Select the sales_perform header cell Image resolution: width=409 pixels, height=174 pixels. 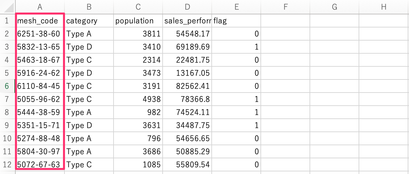pyautogui.click(x=187, y=21)
